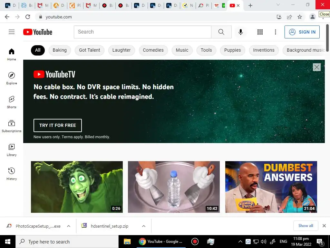Open YouTube settings three-dot menu

coord(275,32)
